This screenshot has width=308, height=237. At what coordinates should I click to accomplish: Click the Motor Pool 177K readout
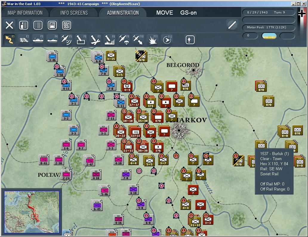coord(269,27)
